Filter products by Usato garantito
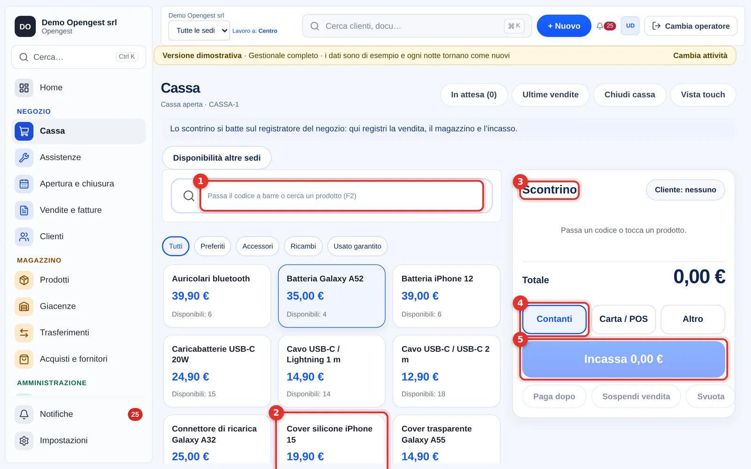751x469 pixels. pyautogui.click(x=357, y=246)
